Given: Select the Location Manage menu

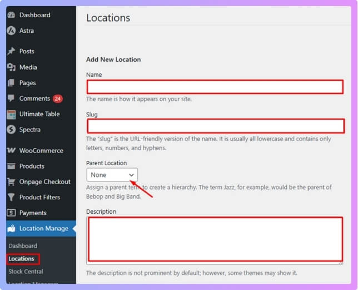Looking at the screenshot, I should point(41,228).
